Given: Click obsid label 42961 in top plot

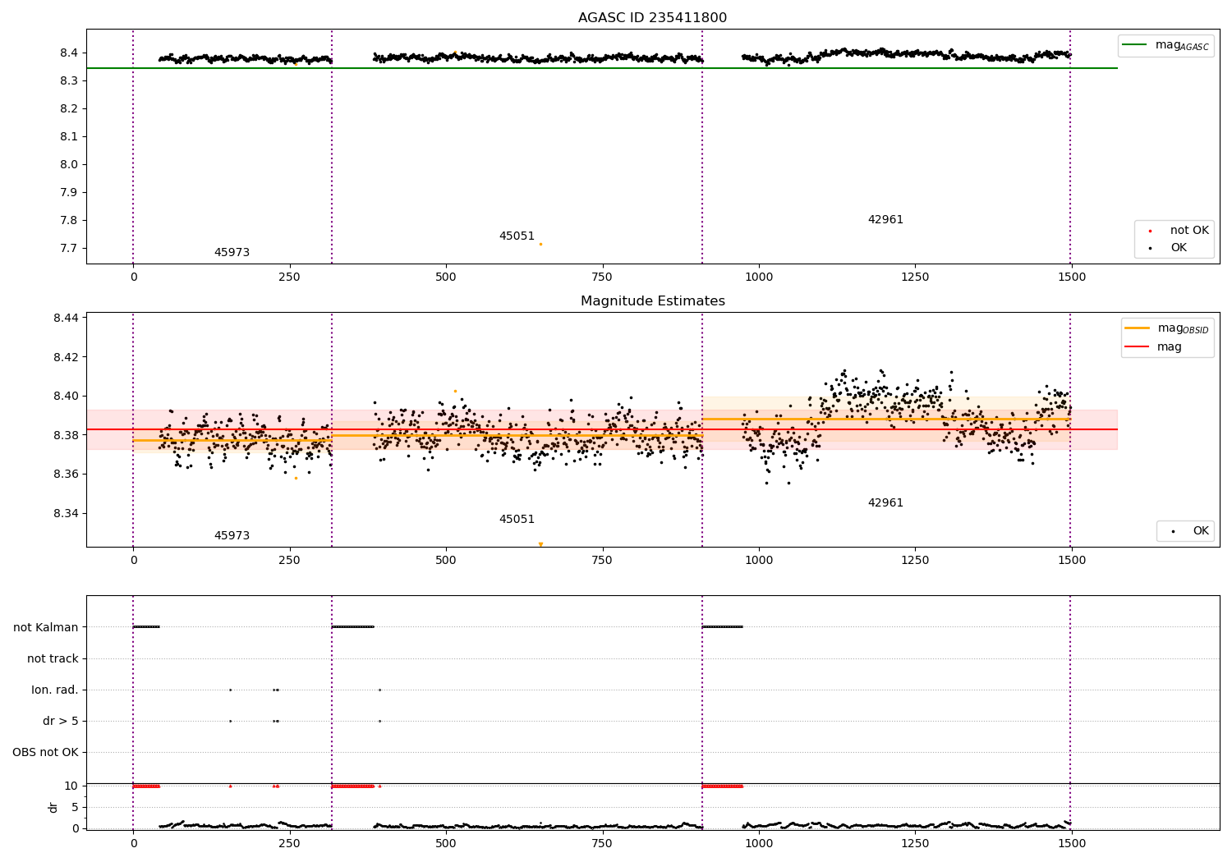Looking at the screenshot, I should point(885,220).
